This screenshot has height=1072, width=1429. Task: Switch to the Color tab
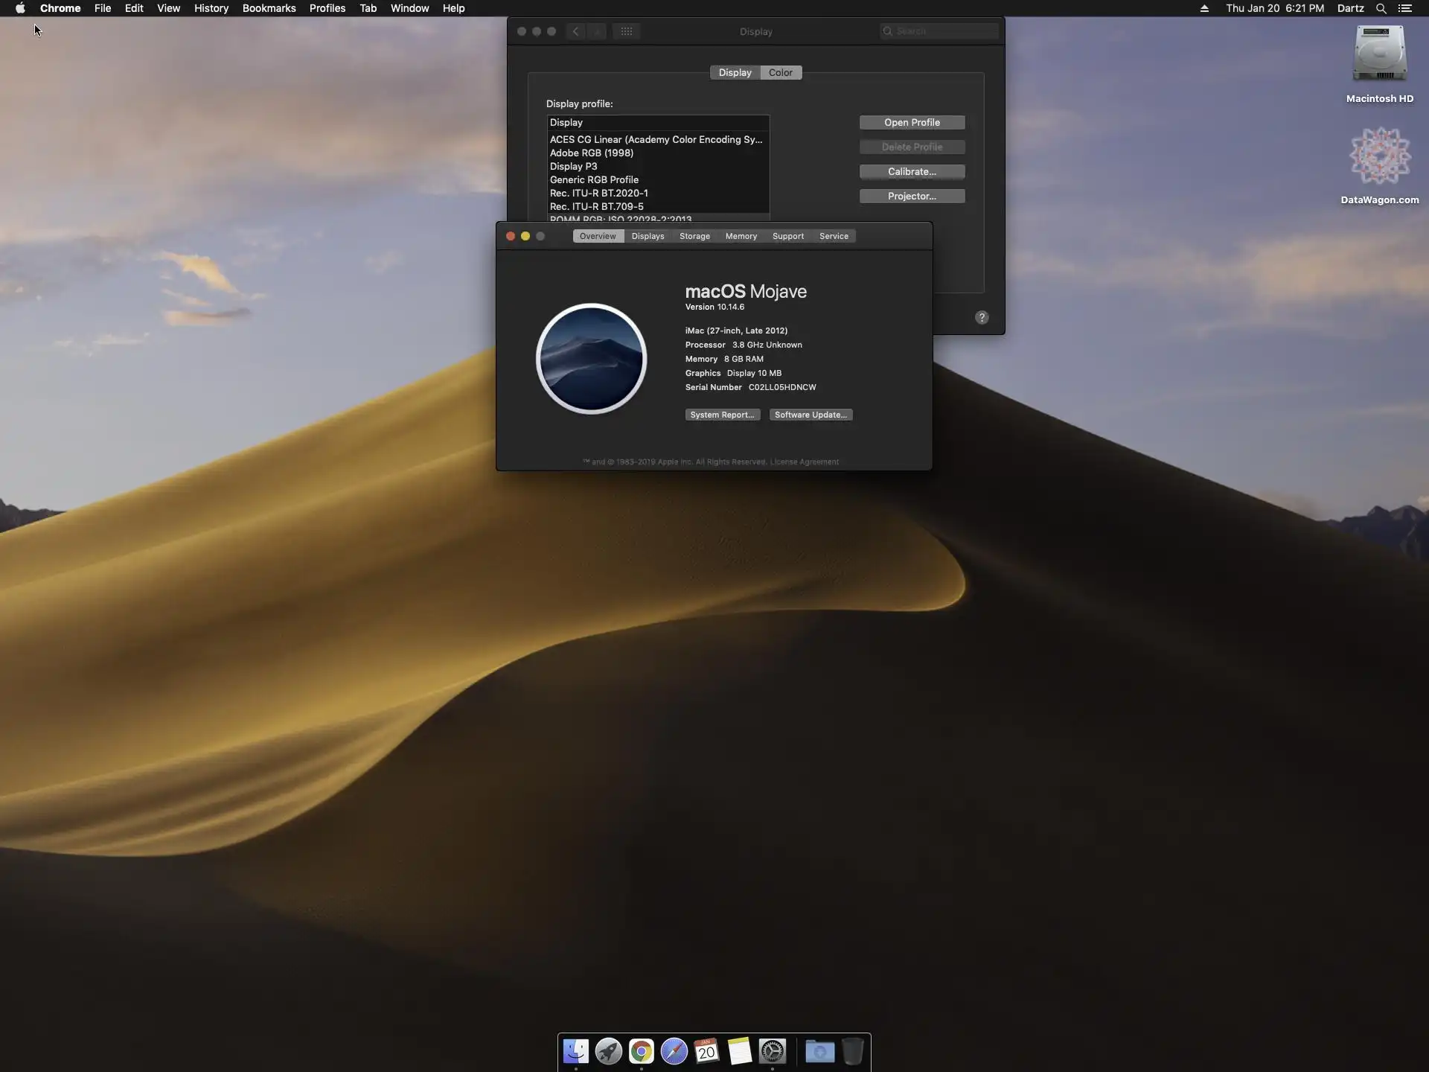tap(780, 72)
